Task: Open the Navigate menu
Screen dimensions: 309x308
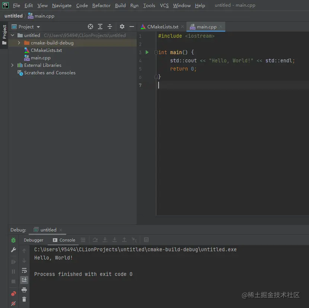Action: click(x=62, y=6)
